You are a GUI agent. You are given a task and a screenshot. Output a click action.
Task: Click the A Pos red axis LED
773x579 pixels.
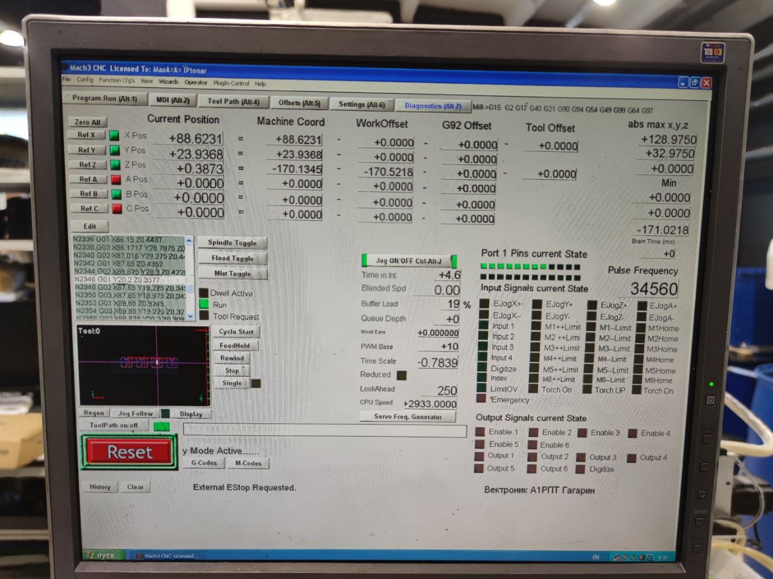(115, 179)
